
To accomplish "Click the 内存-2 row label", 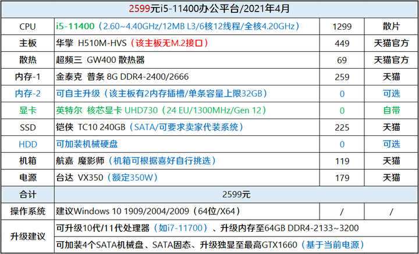I will coord(27,94).
